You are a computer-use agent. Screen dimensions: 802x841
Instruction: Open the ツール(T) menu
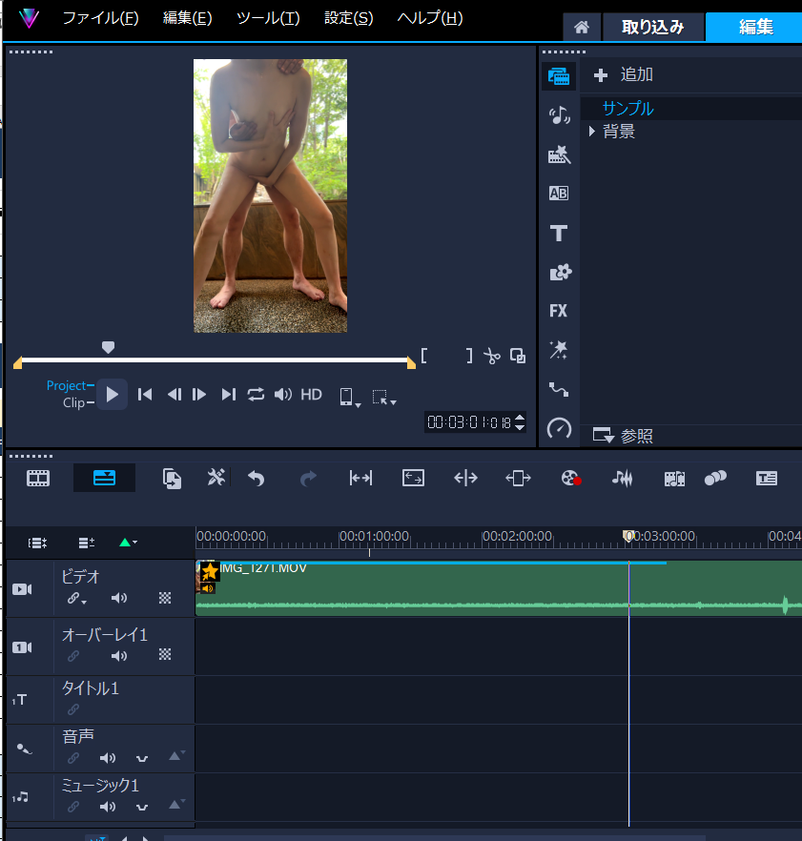268,18
